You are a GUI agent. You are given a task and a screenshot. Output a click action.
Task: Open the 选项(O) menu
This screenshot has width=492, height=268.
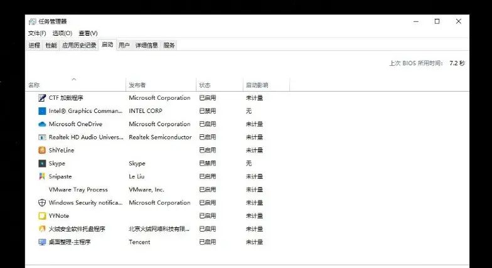point(62,33)
